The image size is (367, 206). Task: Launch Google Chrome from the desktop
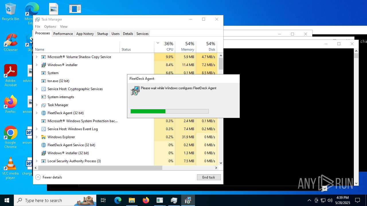coord(10,137)
